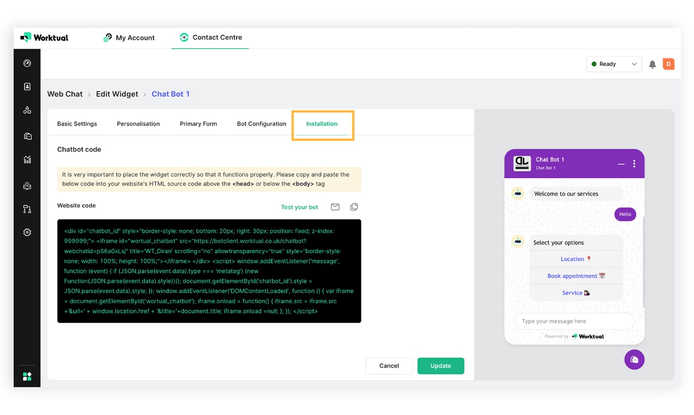694x415 pixels.
Task: Click the Powered by Worktual footer
Action: point(574,336)
